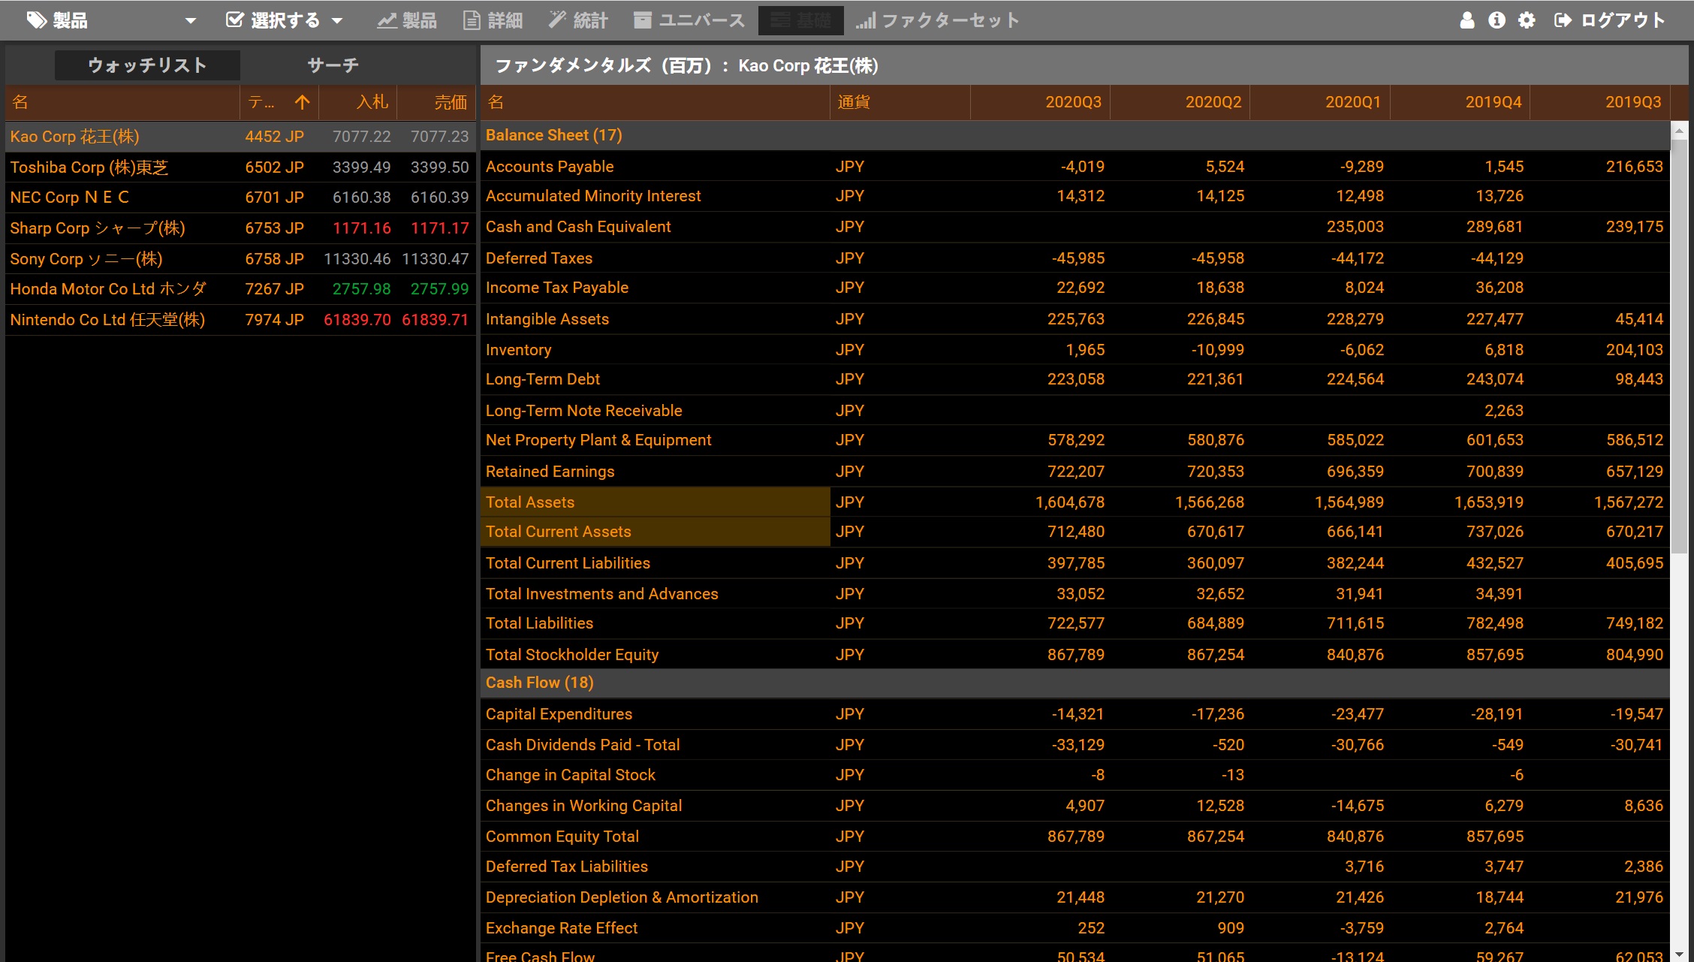The height and width of the screenshot is (962, 1694).
Task: Click the 通貨 column header
Action: pyautogui.click(x=900, y=102)
